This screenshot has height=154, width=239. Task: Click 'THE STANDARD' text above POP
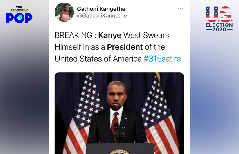[x=19, y=9]
